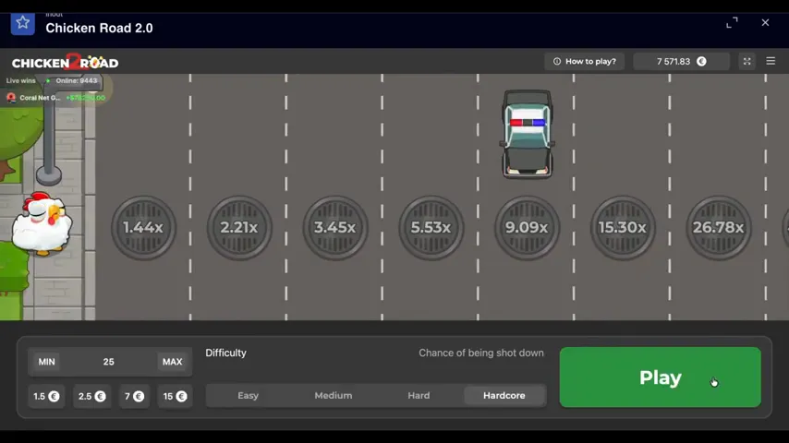The width and height of the screenshot is (789, 443).
Task: Set bet to MIN
Action: pyautogui.click(x=47, y=362)
